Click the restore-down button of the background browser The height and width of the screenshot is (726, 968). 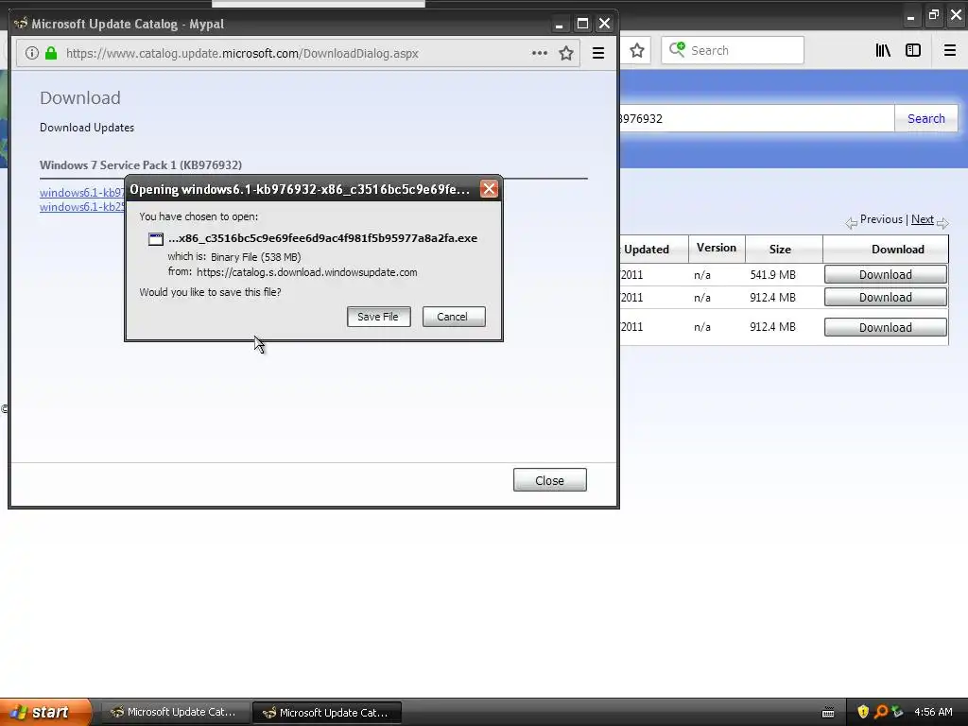933,15
